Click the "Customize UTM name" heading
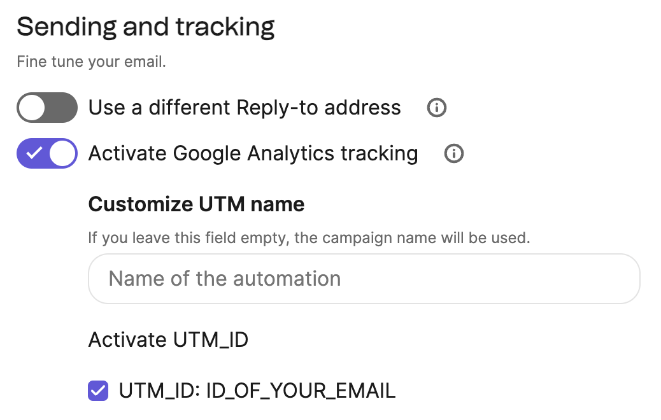661x420 pixels. pyautogui.click(x=196, y=204)
